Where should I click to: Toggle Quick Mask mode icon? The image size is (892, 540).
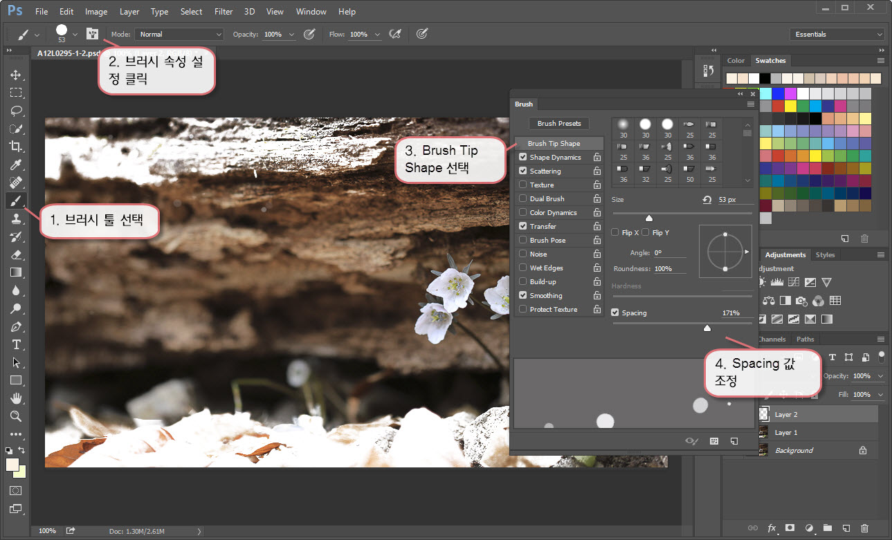[16, 490]
